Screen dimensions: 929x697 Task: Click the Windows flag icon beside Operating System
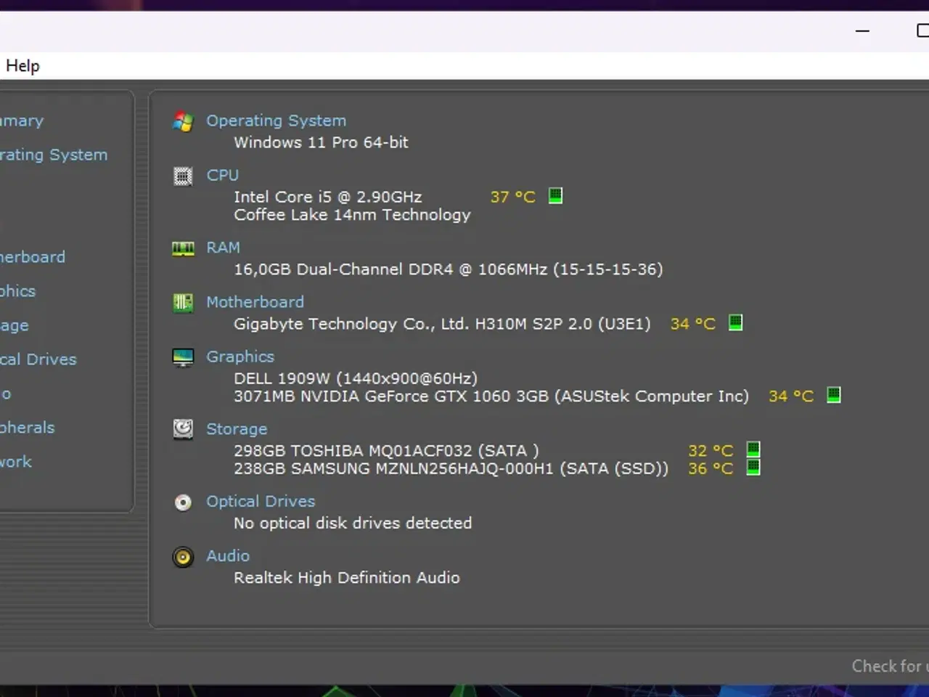pyautogui.click(x=182, y=121)
